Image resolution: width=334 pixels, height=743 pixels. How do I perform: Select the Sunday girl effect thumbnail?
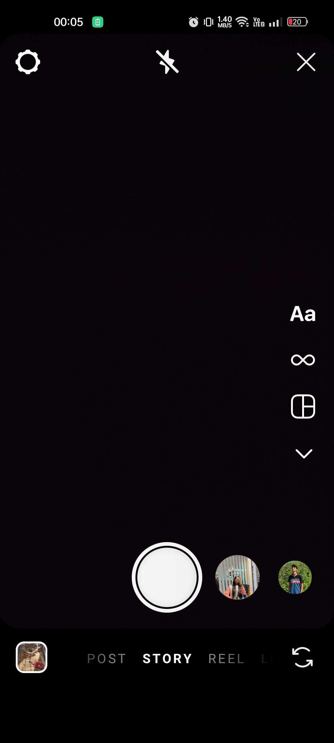(238, 577)
